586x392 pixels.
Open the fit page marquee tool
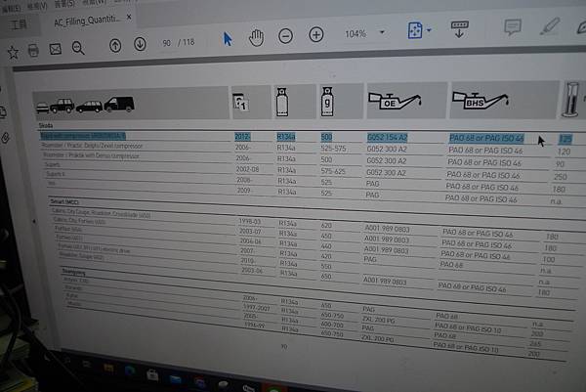pyautogui.click(x=415, y=30)
